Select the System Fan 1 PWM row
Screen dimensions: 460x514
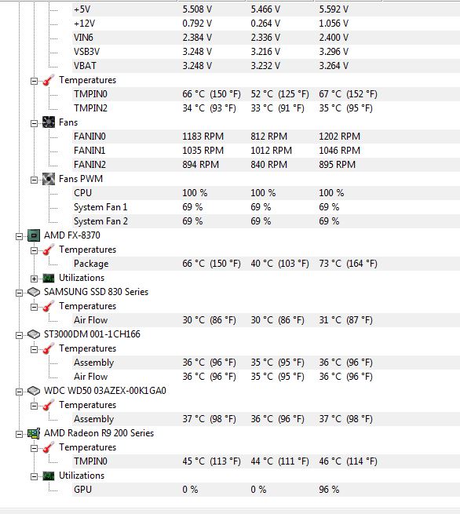coord(266,207)
